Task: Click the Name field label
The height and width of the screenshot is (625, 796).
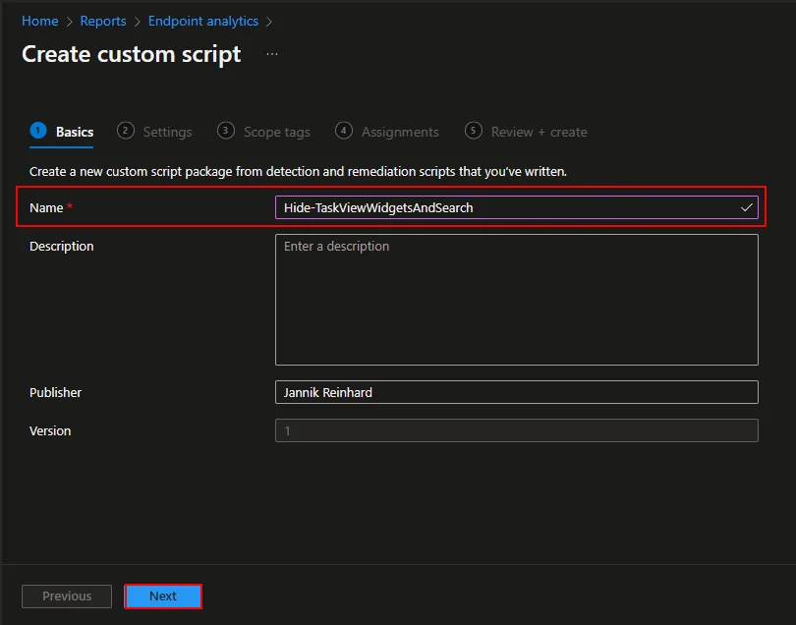Action: pyautogui.click(x=46, y=207)
